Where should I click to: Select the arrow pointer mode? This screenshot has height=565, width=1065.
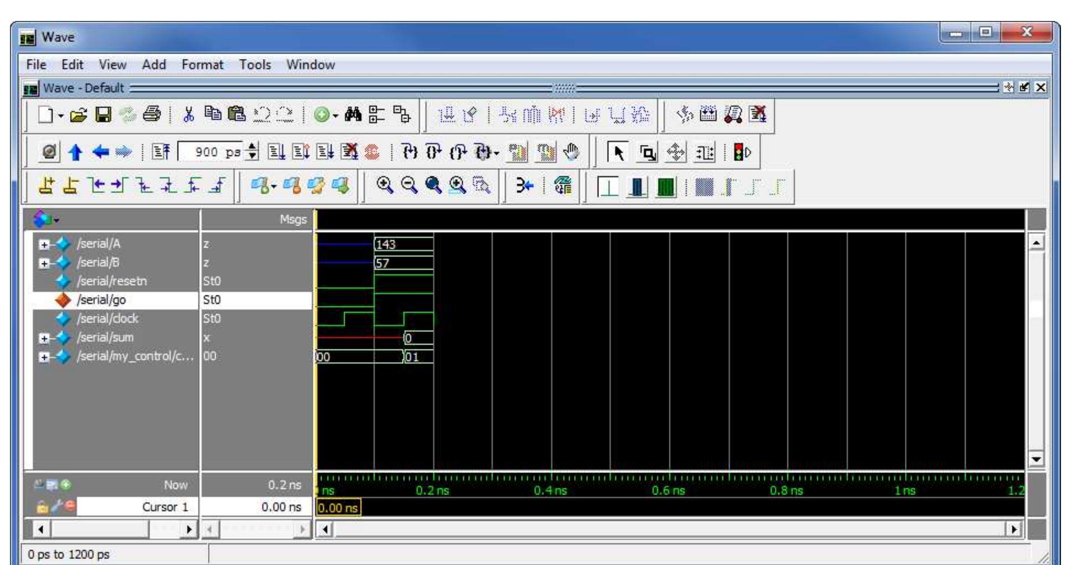(619, 152)
